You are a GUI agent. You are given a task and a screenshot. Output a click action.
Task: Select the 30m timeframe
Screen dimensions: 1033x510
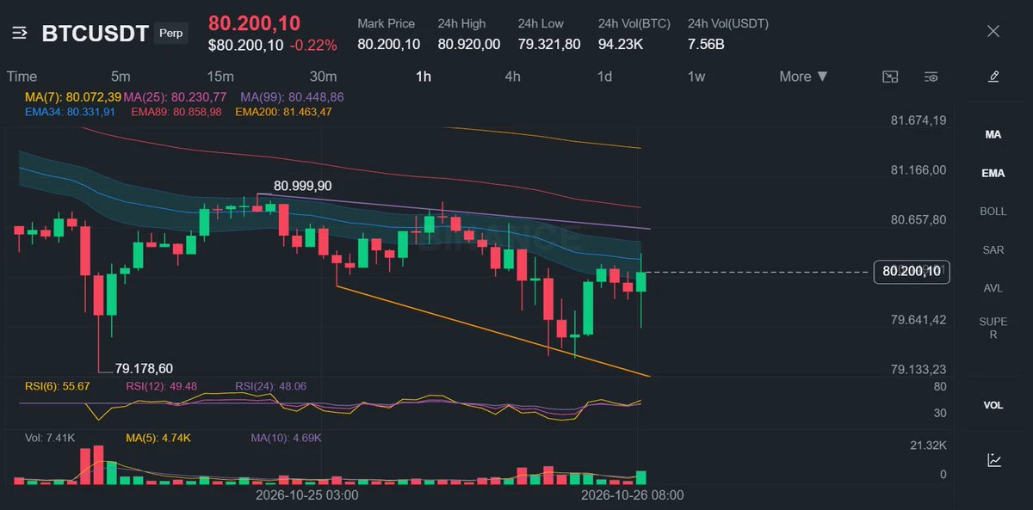tap(323, 77)
